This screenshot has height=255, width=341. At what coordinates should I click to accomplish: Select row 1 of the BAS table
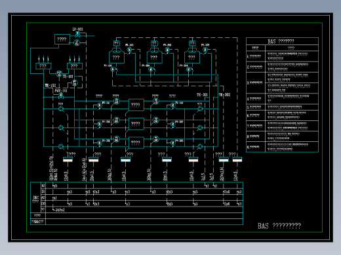282,56
